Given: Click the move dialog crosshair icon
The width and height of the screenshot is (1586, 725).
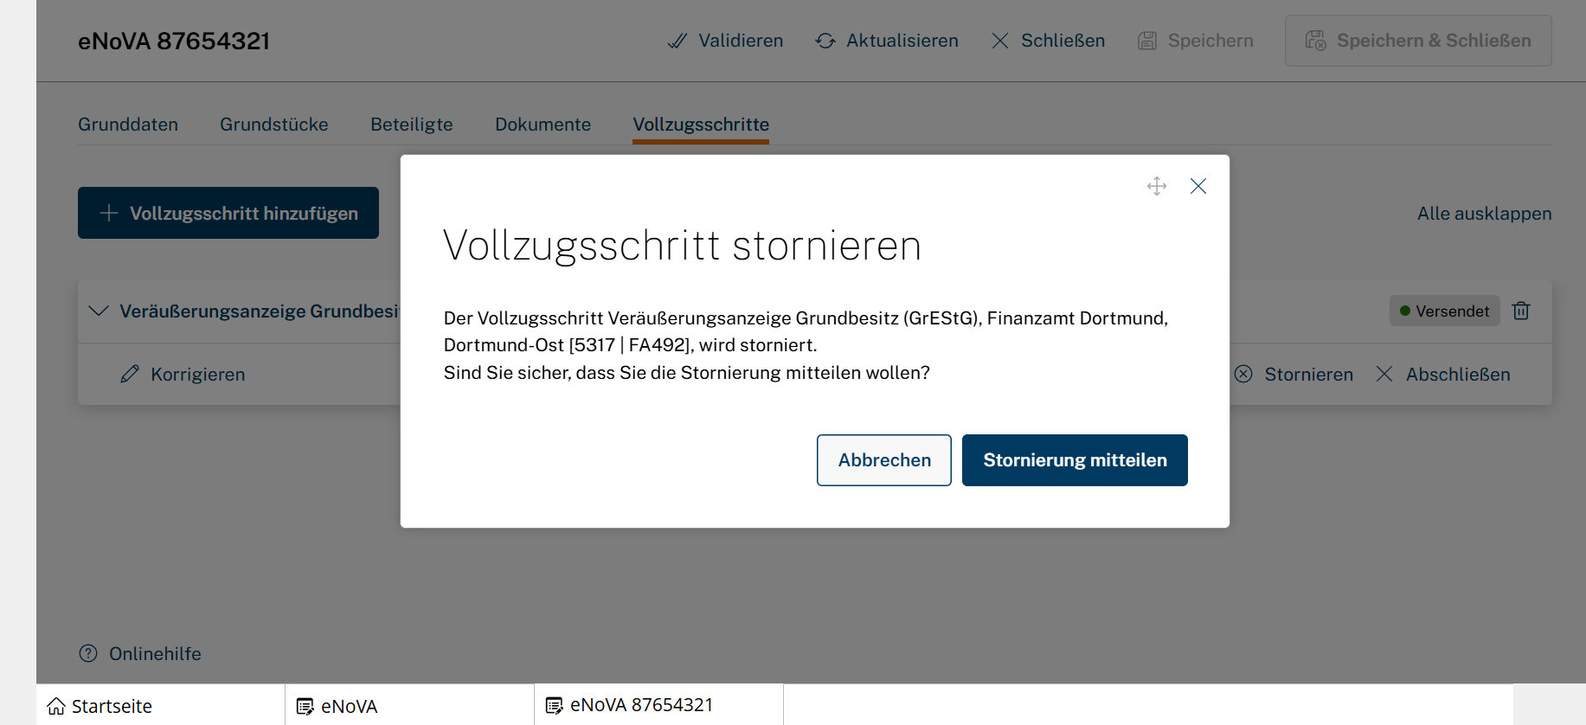Looking at the screenshot, I should tap(1156, 186).
